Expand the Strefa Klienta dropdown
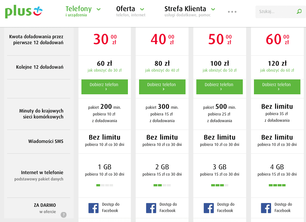This screenshot has height=222, width=306. 190,11
